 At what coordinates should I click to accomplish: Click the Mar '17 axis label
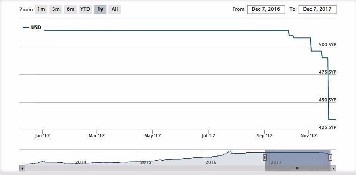pos(96,136)
